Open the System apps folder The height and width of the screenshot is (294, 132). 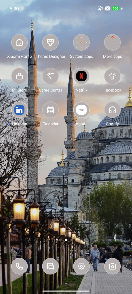tap(81, 42)
